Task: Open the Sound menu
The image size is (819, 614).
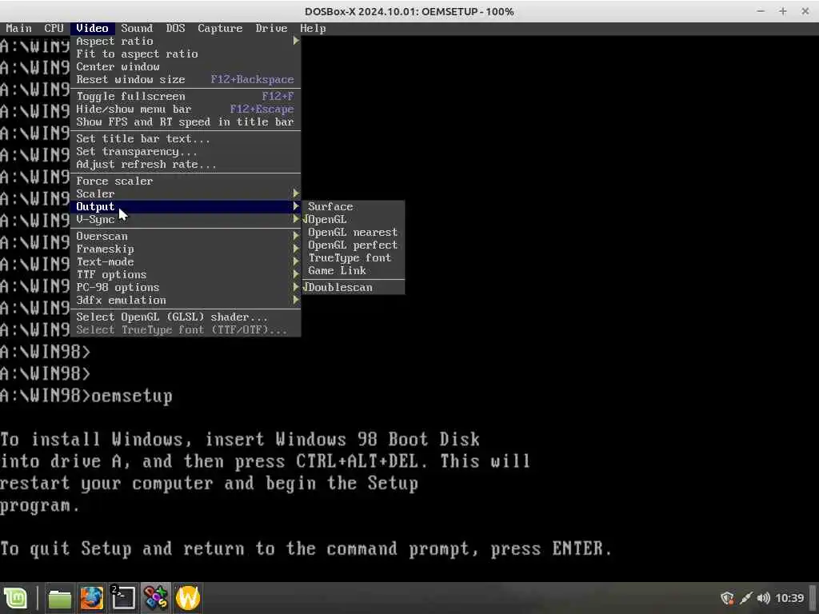Action: point(137,28)
